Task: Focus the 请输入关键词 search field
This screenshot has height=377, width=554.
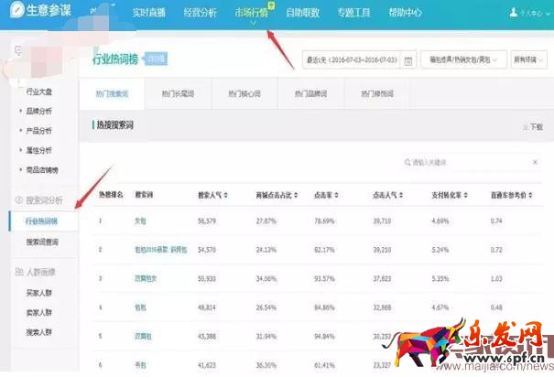Action: click(x=472, y=162)
